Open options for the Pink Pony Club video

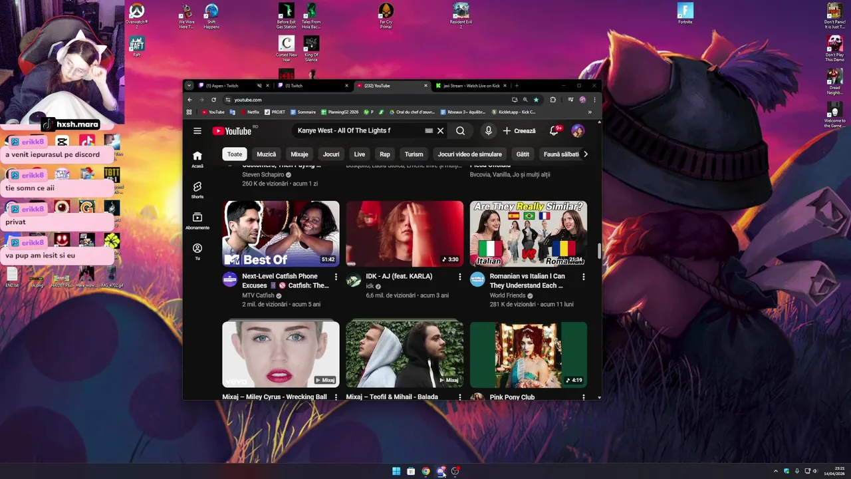[584, 397]
